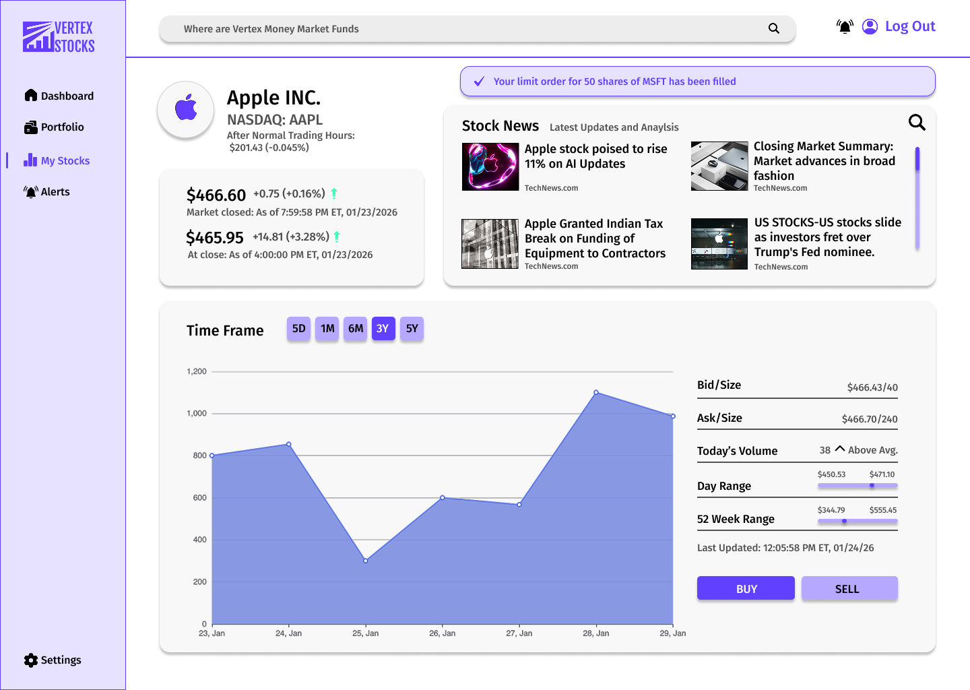Click the neon Apple logo news thumbnail
The width and height of the screenshot is (970, 690).
pos(490,166)
